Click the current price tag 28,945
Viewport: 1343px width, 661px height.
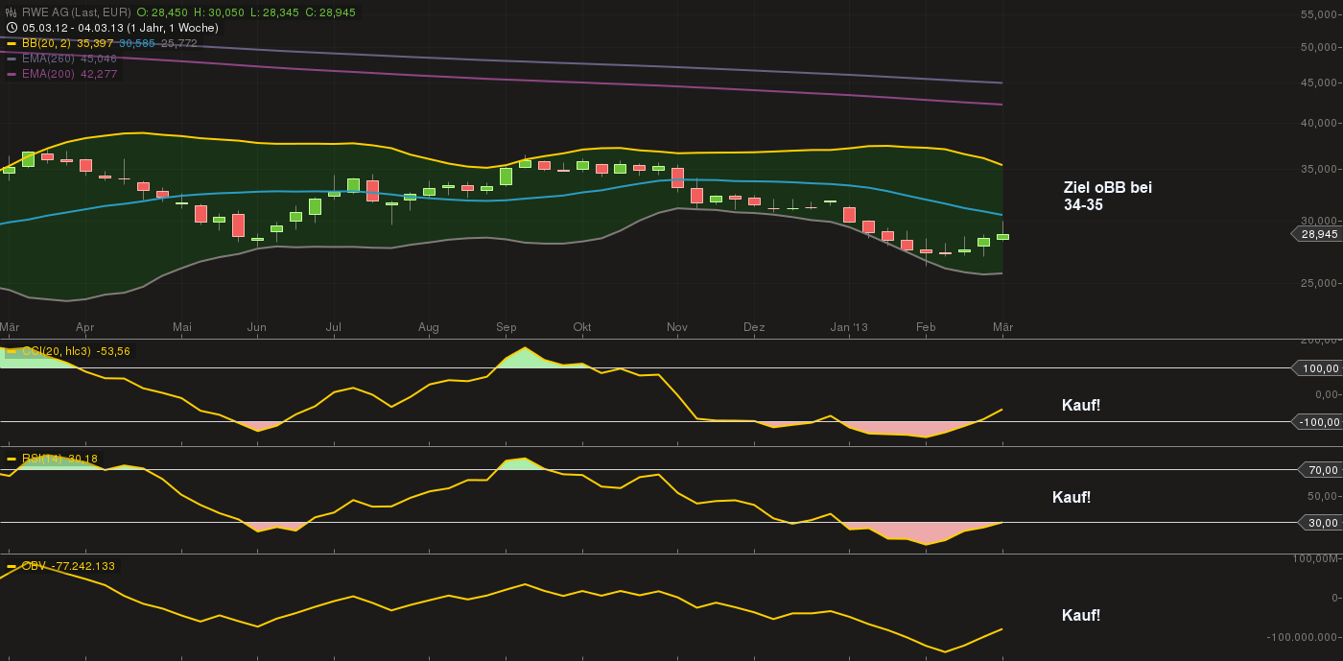[1315, 234]
